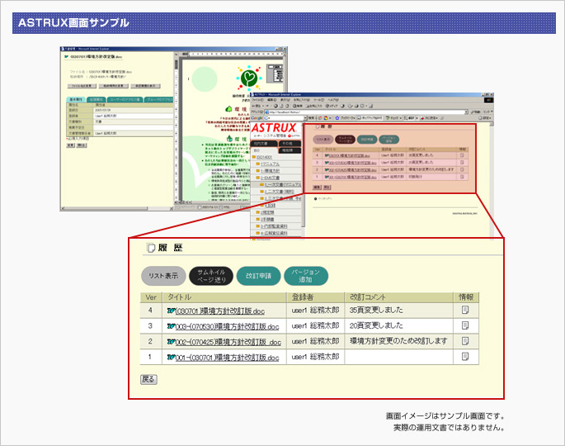Click the page icon next to 履歴 heading
Screen dimensions: 565x446
151,248
